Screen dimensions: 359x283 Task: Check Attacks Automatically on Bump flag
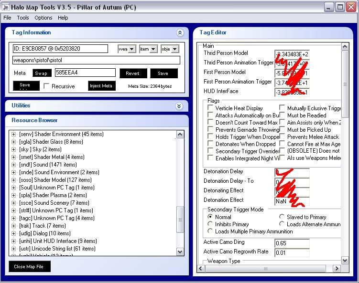coord(210,115)
